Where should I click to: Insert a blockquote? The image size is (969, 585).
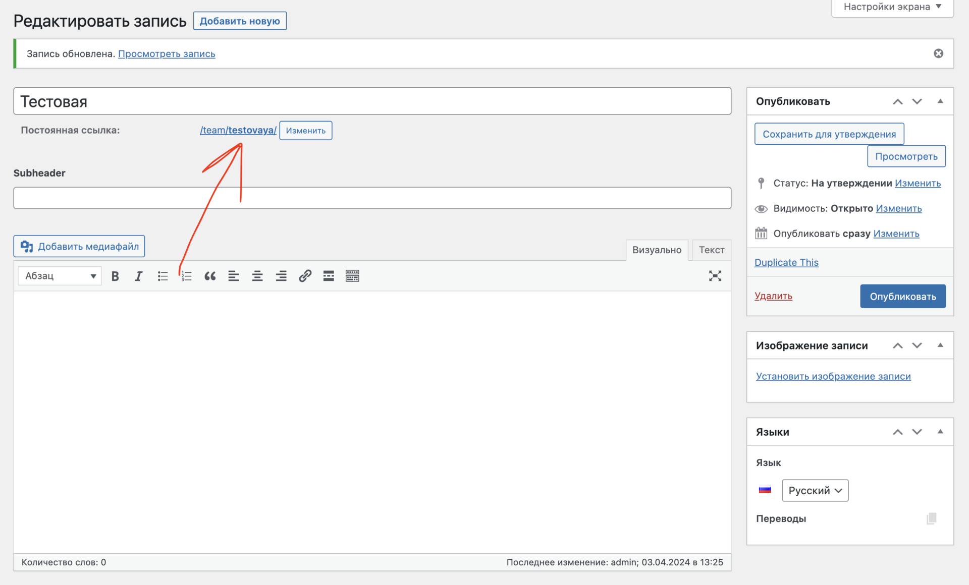pyautogui.click(x=210, y=276)
